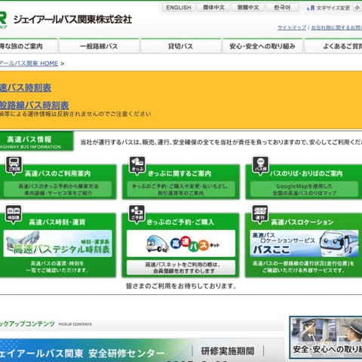
Task: Go to ジェイアールバス関東 HOME breadcrumb
Action: (29, 63)
